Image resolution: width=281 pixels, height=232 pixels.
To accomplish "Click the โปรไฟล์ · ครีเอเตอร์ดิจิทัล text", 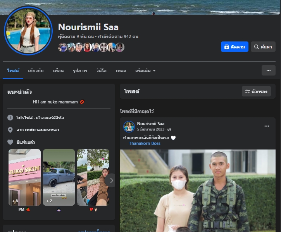I will pos(40,118).
